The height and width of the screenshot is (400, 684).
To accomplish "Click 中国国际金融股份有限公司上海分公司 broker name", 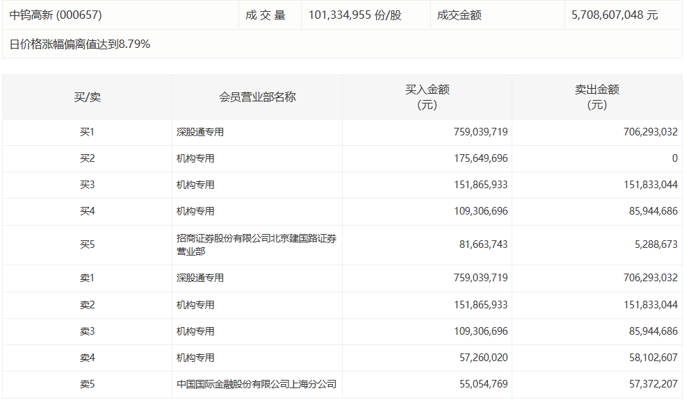I will pyautogui.click(x=257, y=384).
